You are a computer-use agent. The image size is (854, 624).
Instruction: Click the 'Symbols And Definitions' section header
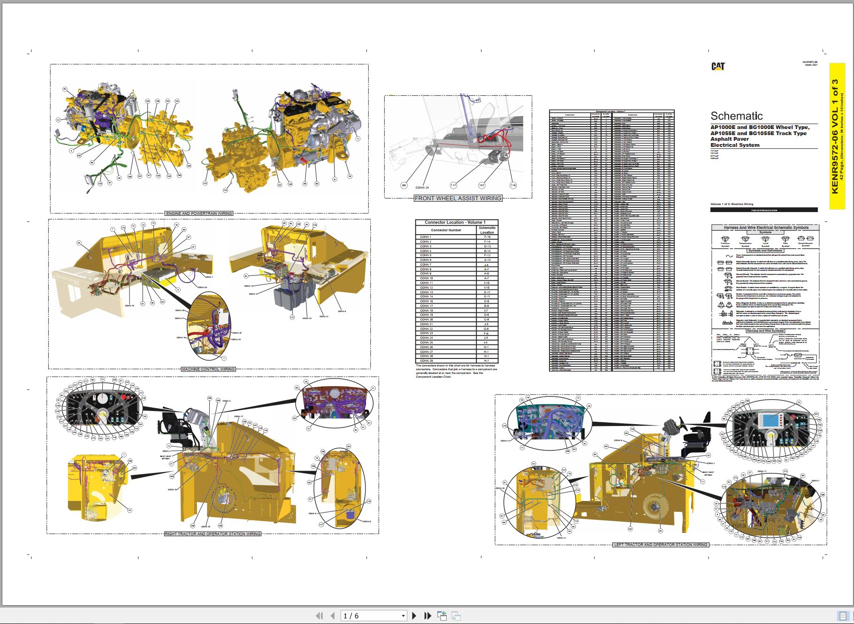point(765,251)
